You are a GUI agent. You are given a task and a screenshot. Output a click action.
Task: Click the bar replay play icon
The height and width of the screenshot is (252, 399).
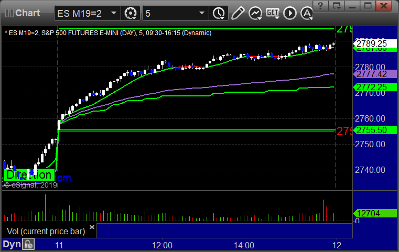(290, 13)
